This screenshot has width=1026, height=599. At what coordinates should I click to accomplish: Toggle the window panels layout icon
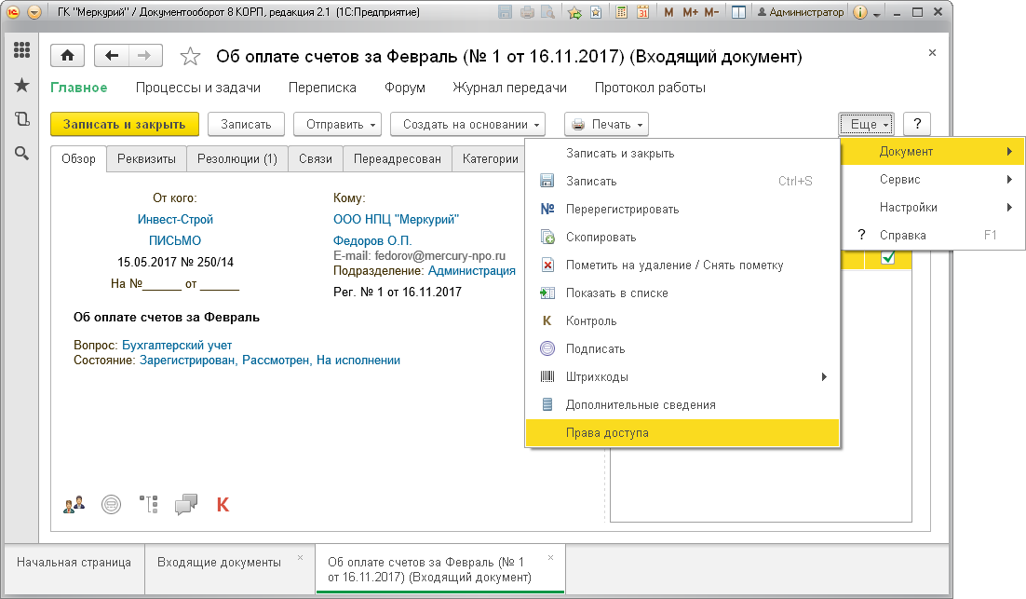[x=738, y=12]
